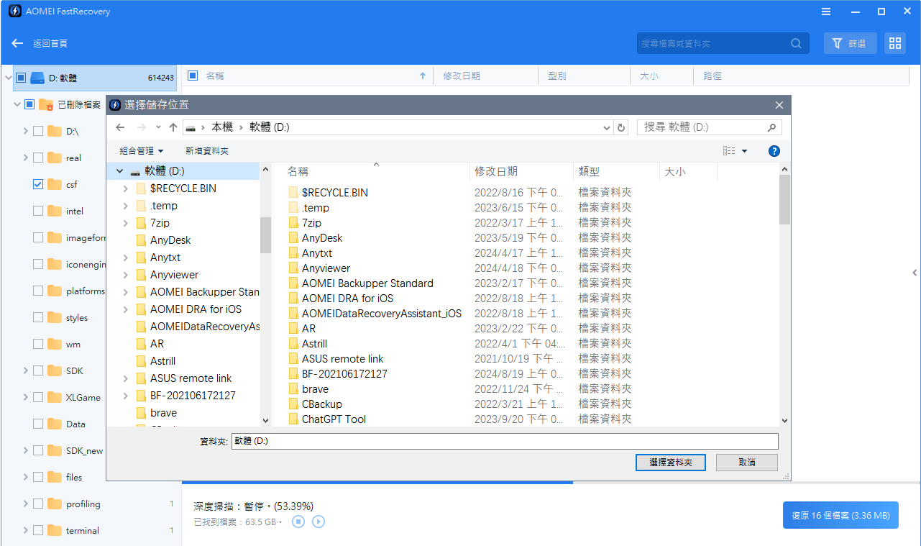Expand $RECYCLE.BIN in the dialog tree
The image size is (921, 546).
click(126, 188)
